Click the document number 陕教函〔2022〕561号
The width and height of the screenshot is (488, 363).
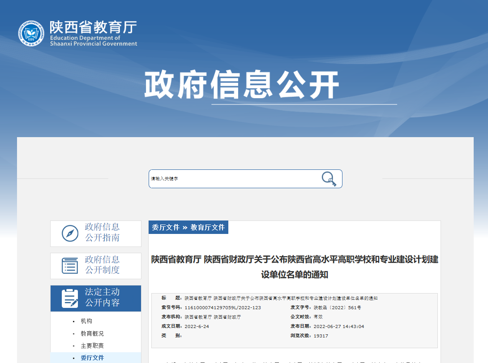click(337, 308)
